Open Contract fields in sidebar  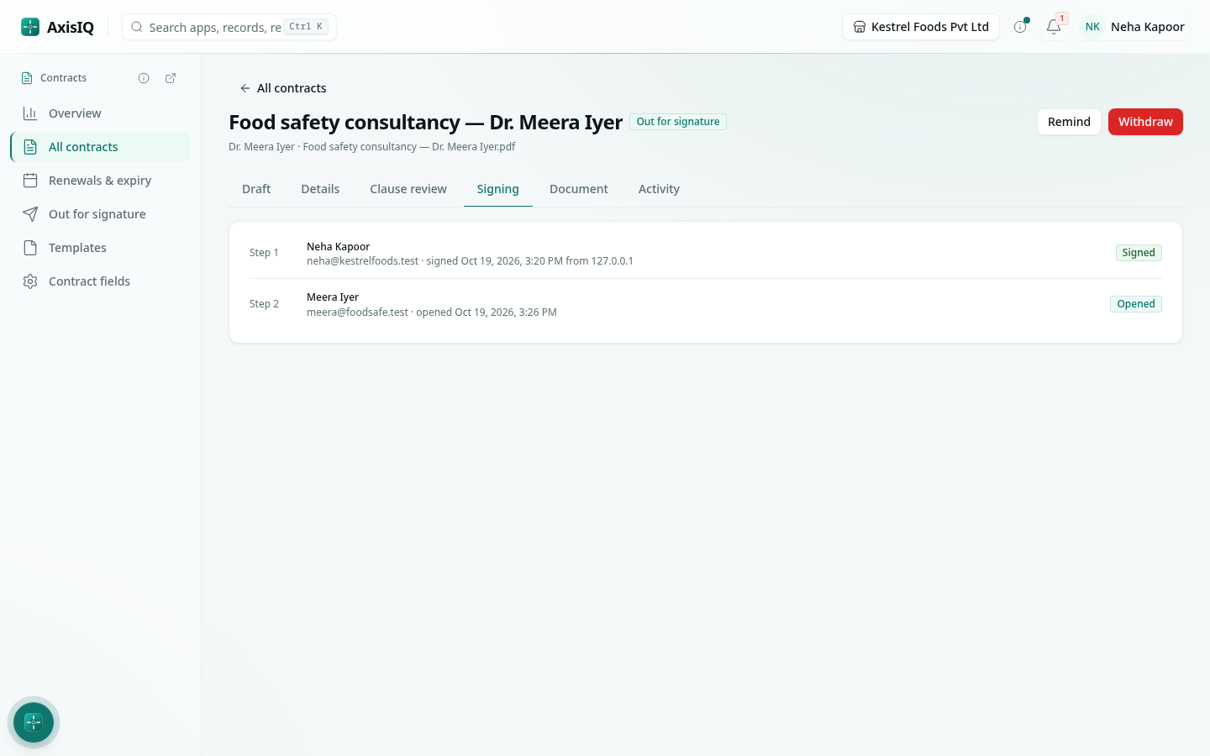click(101, 281)
